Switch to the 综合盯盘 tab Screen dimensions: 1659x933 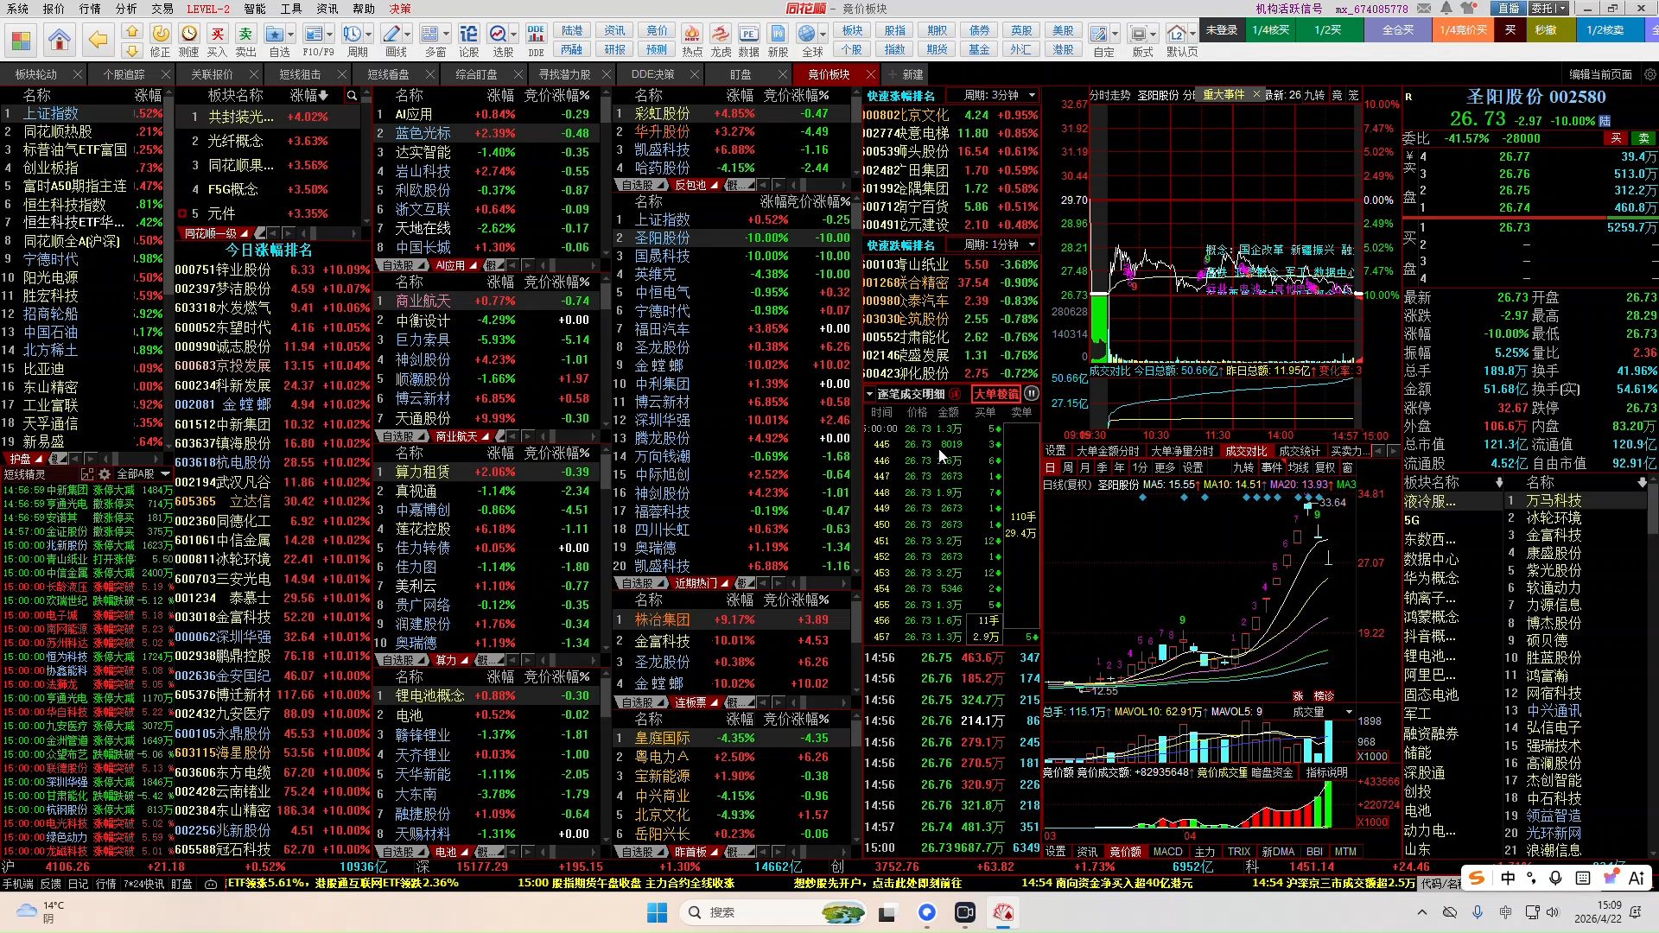[x=476, y=74]
